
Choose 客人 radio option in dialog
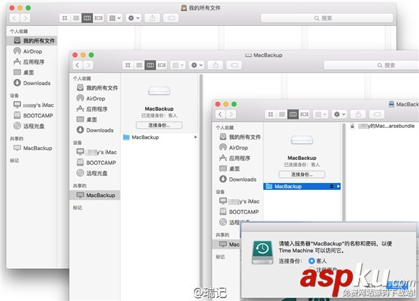[x=311, y=261]
